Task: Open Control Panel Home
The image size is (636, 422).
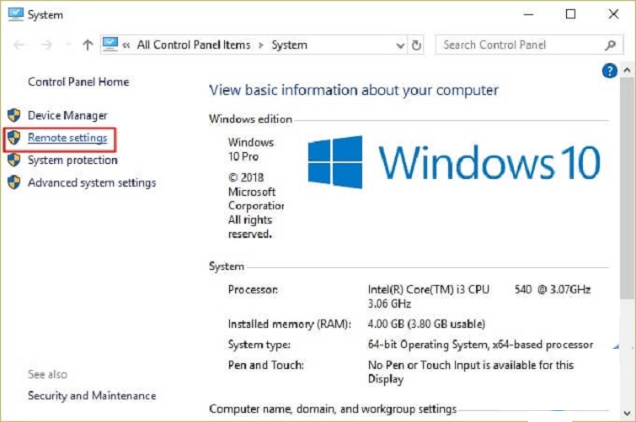Action: pos(78,82)
